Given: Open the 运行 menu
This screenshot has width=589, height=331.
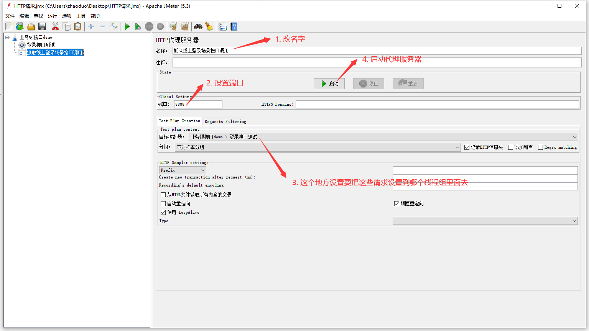Looking at the screenshot, I should pos(52,16).
